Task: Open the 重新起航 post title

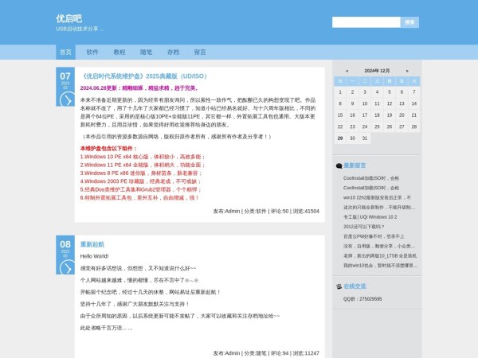Action: tap(92, 244)
